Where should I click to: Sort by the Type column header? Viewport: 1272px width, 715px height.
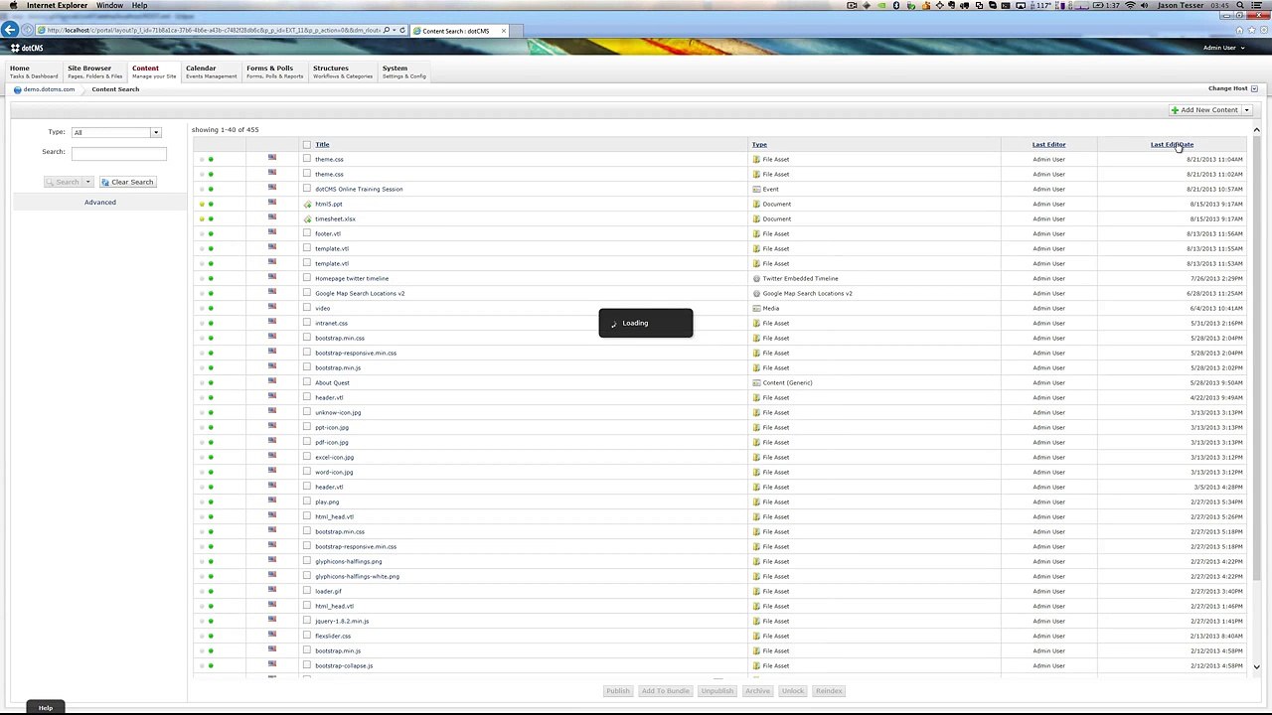pyautogui.click(x=759, y=145)
